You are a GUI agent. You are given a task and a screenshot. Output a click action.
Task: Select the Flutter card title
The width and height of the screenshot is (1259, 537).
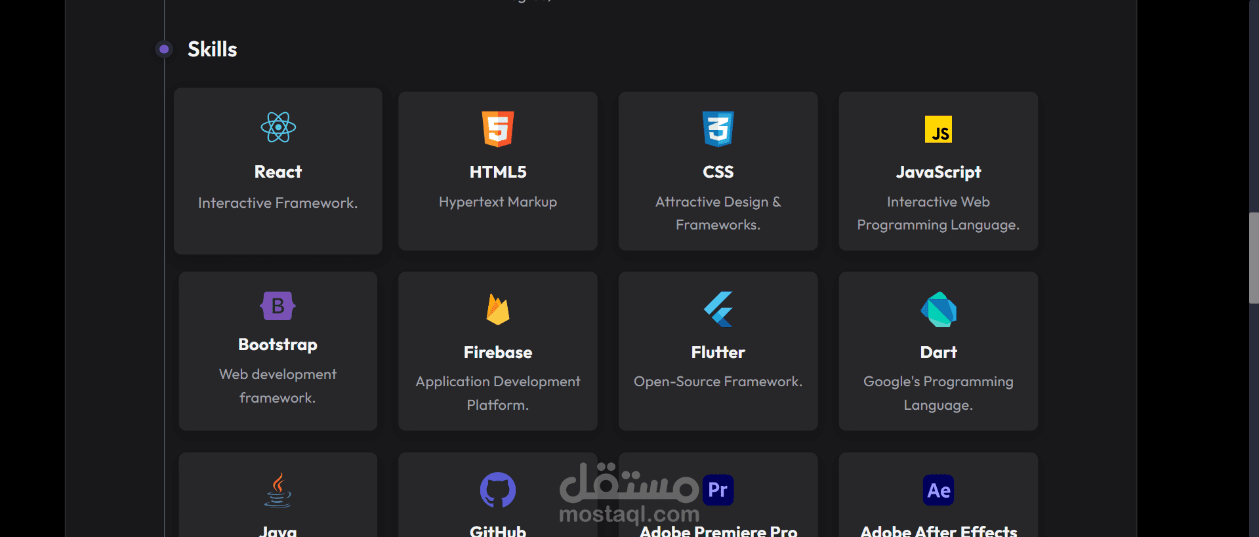point(718,353)
